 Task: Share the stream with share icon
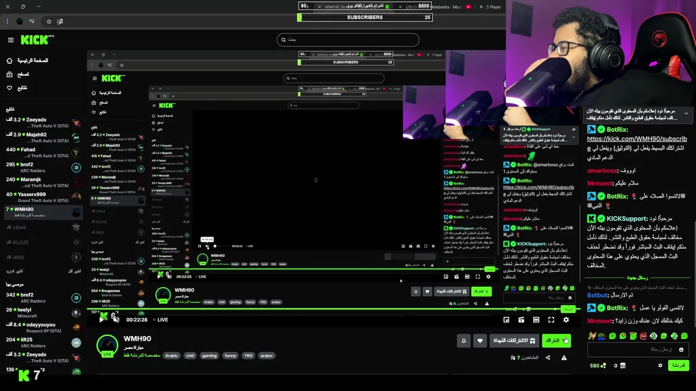(548, 357)
